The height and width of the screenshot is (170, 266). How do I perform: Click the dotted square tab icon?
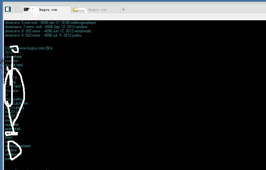(17, 9)
